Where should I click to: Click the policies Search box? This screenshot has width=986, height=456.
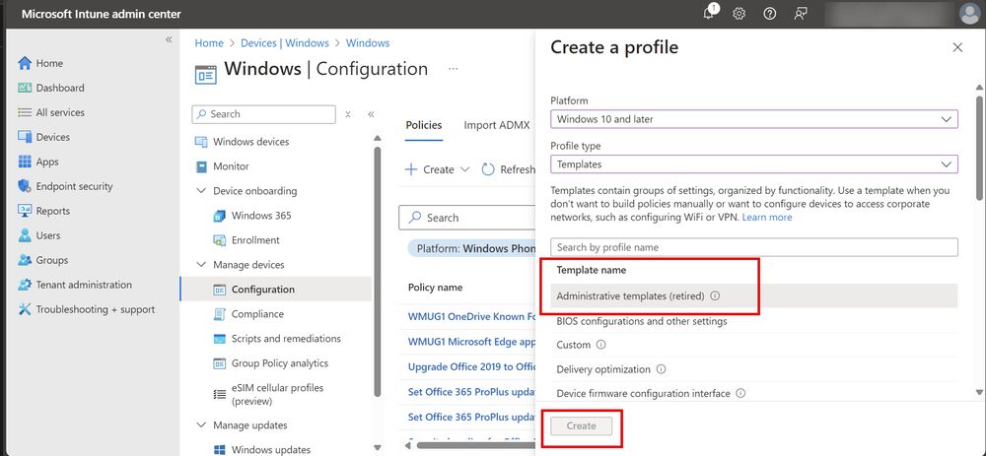[x=467, y=218]
